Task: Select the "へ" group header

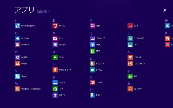Action: pos(129,52)
